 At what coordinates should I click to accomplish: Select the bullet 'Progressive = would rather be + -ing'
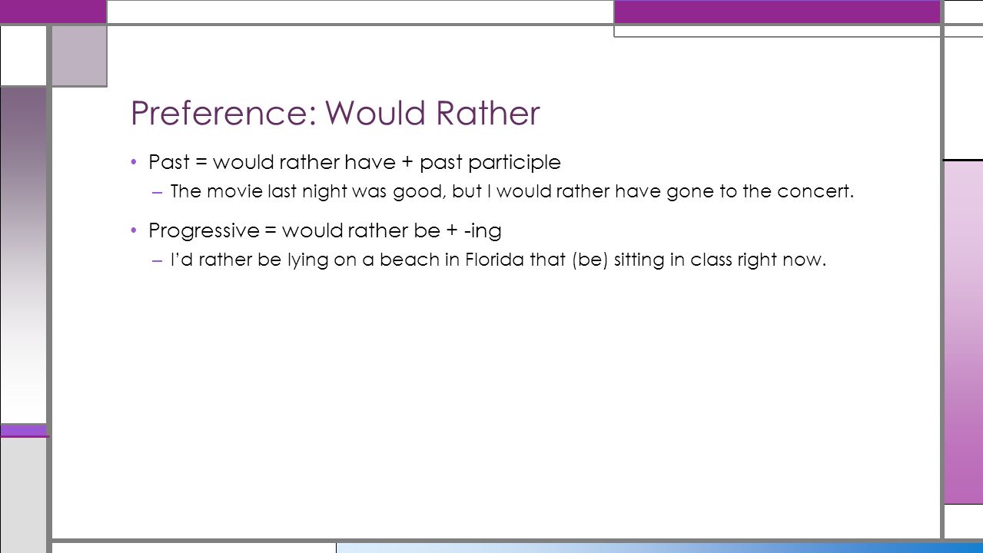(x=325, y=230)
